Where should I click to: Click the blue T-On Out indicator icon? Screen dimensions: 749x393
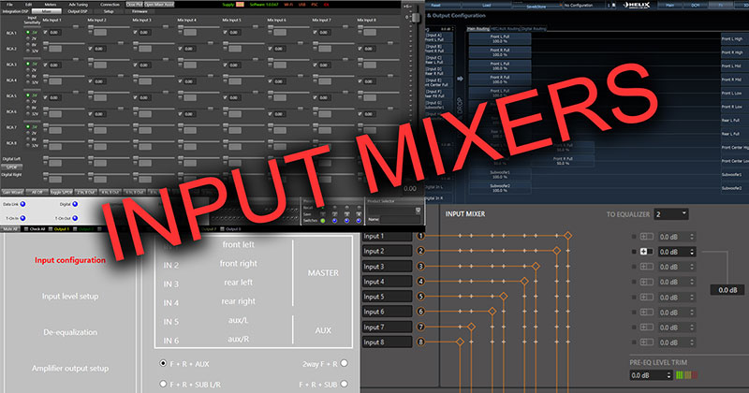point(75,218)
